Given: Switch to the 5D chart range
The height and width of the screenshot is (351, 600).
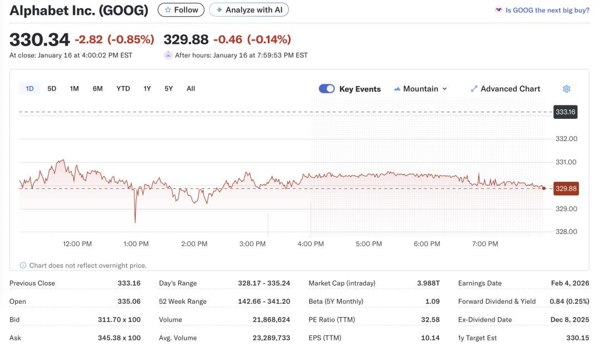Looking at the screenshot, I should 52,88.
